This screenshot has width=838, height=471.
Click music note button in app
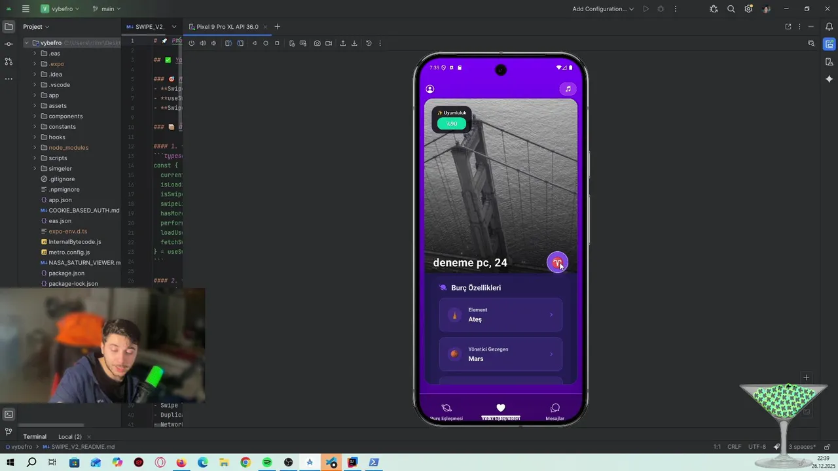click(568, 89)
